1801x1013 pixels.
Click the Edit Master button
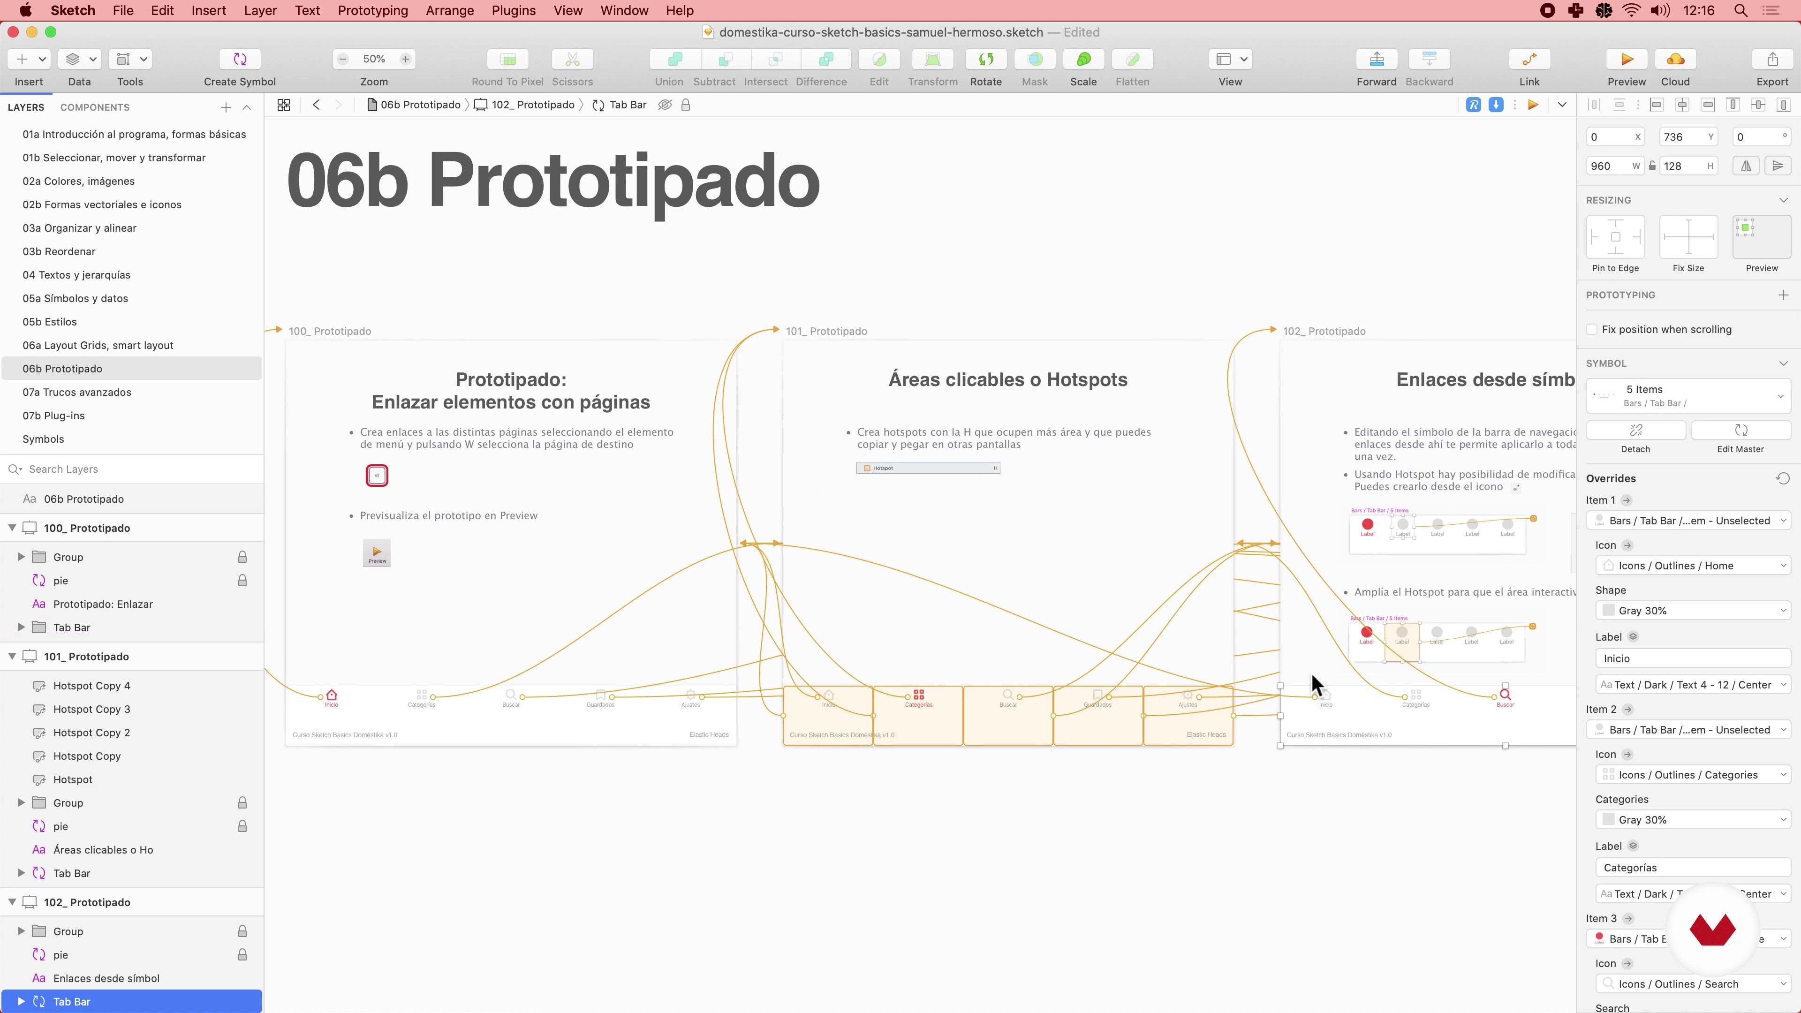(x=1740, y=430)
